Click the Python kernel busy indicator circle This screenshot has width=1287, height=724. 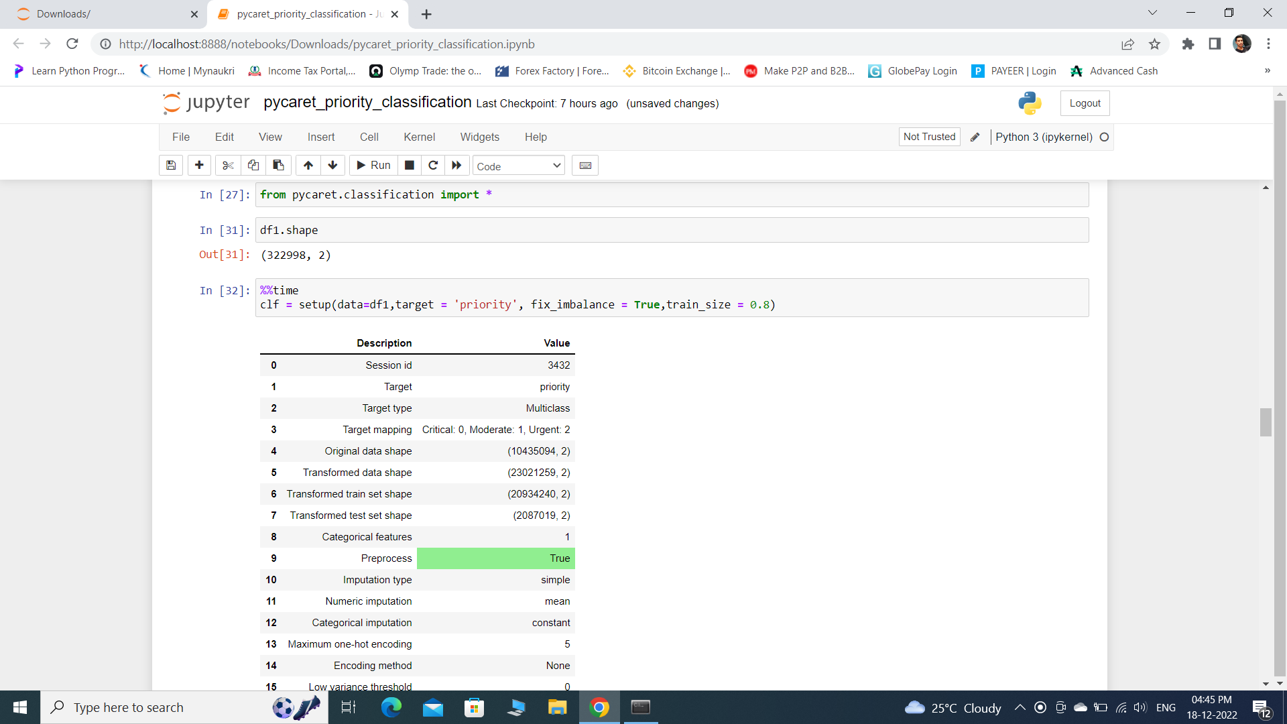coord(1104,137)
